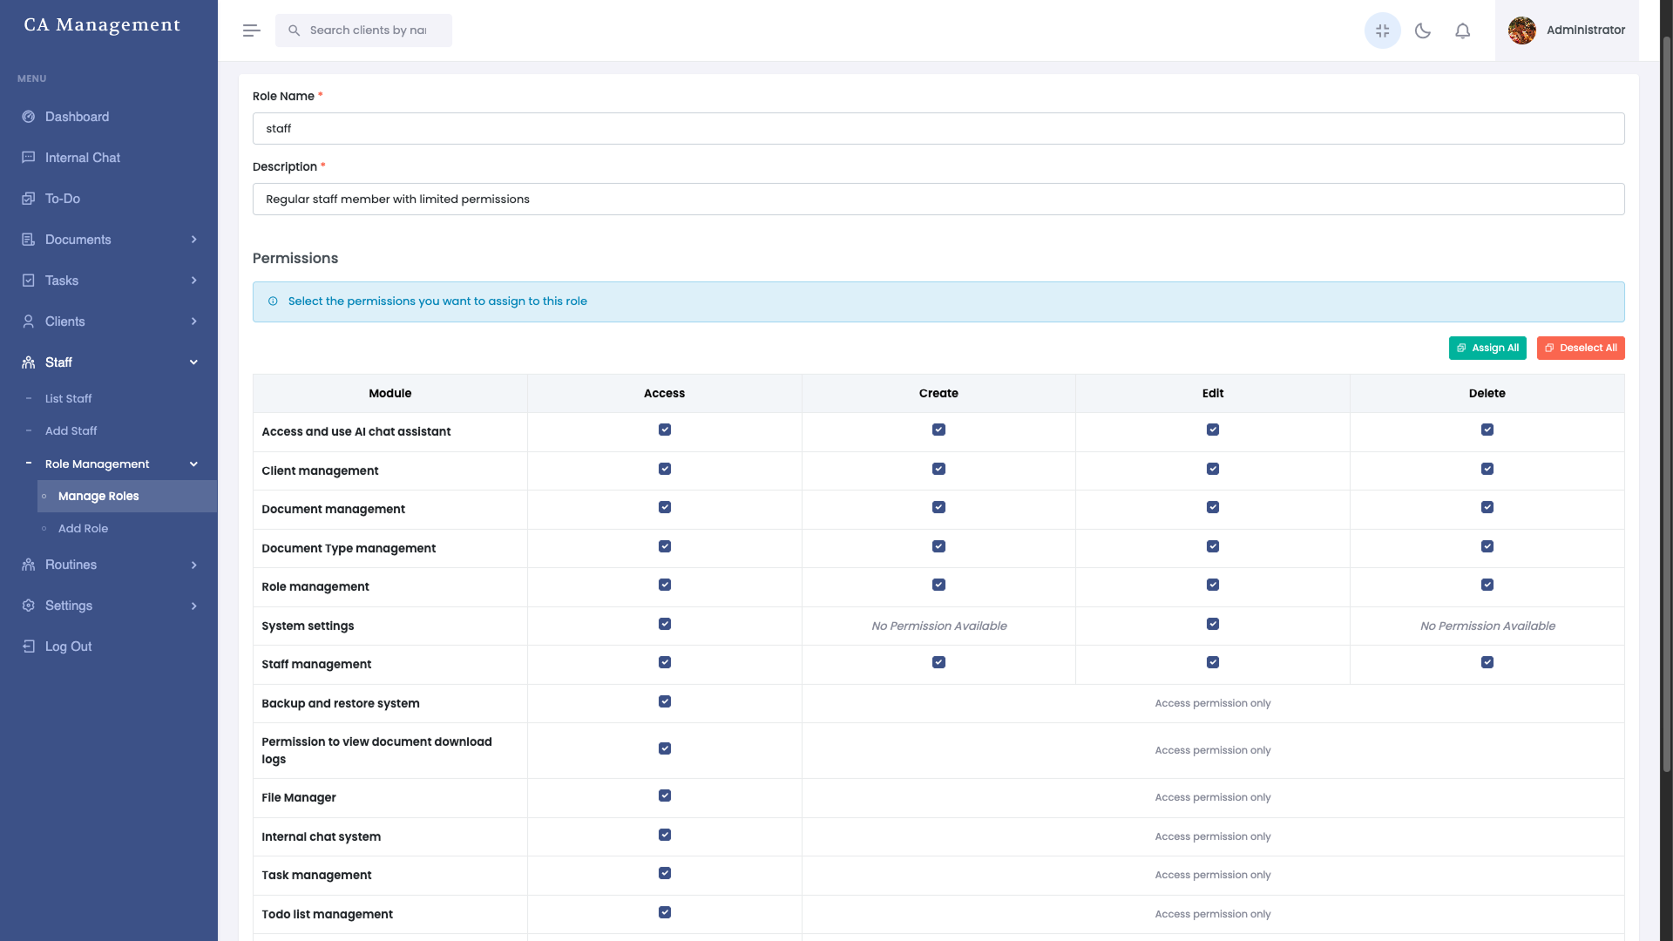
Task: Collapse the Staff submenu chevron
Action: (193, 362)
